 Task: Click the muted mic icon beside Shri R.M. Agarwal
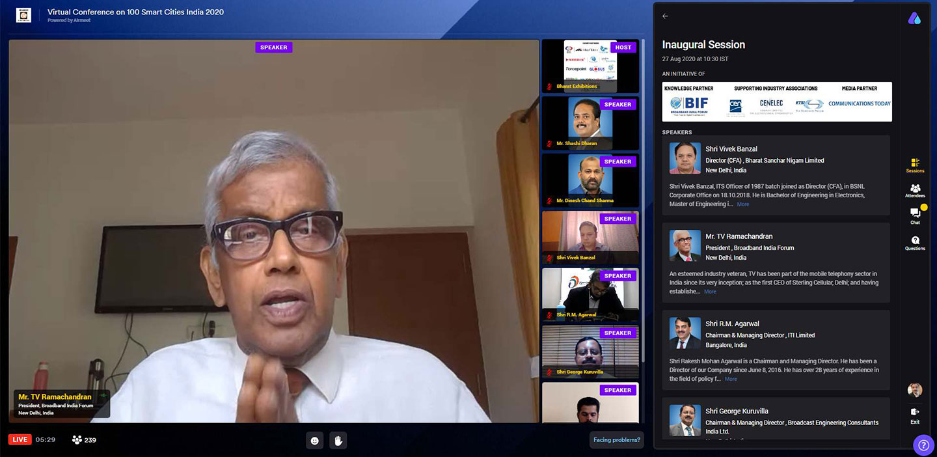tap(549, 315)
